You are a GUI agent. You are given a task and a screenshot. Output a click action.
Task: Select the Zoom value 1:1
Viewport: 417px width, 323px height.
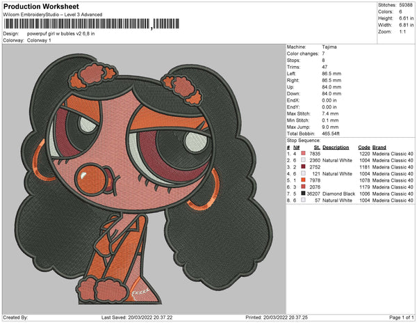[x=402, y=32]
